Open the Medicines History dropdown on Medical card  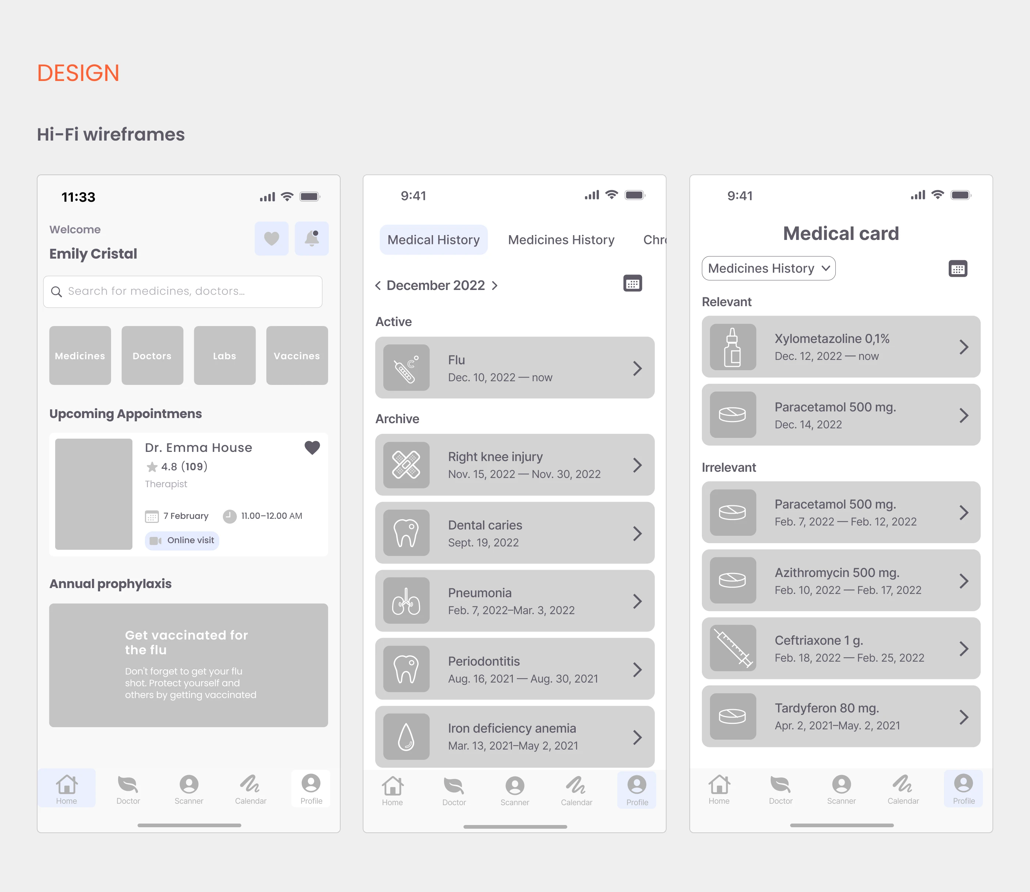point(768,268)
